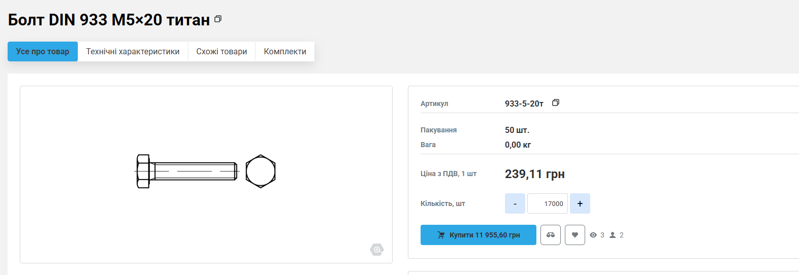Viewport: 799px width, 275px height.
Task: Open the "Технічні характеристики" tab
Action: tap(133, 52)
